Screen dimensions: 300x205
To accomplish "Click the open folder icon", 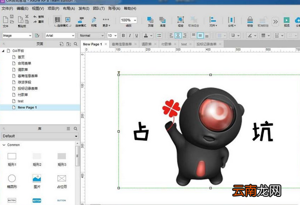I will coord(12,22).
